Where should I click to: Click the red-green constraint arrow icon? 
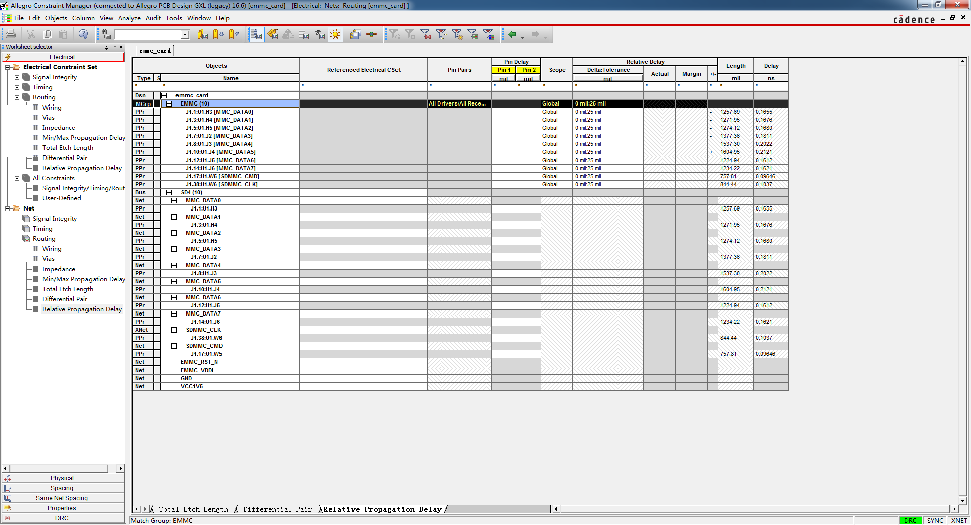372,34
